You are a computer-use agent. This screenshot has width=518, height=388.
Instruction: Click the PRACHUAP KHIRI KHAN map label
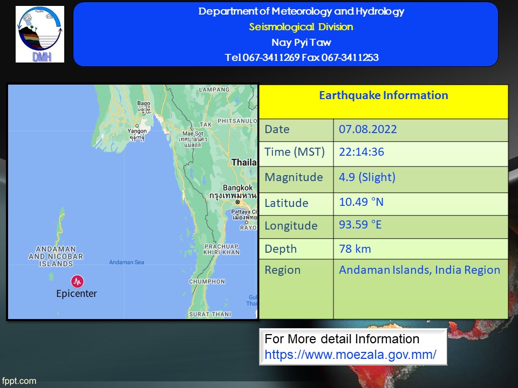(221, 250)
